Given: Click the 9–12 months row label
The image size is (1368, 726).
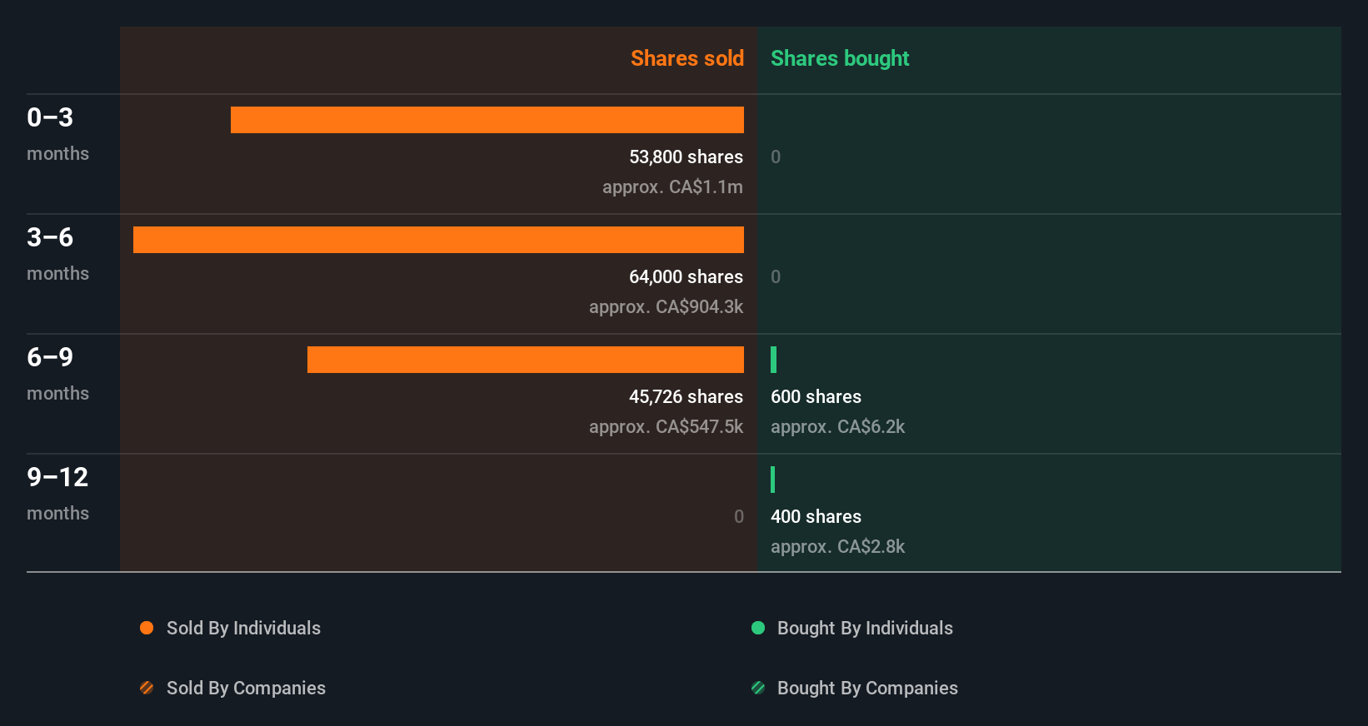Looking at the screenshot, I should [57, 494].
